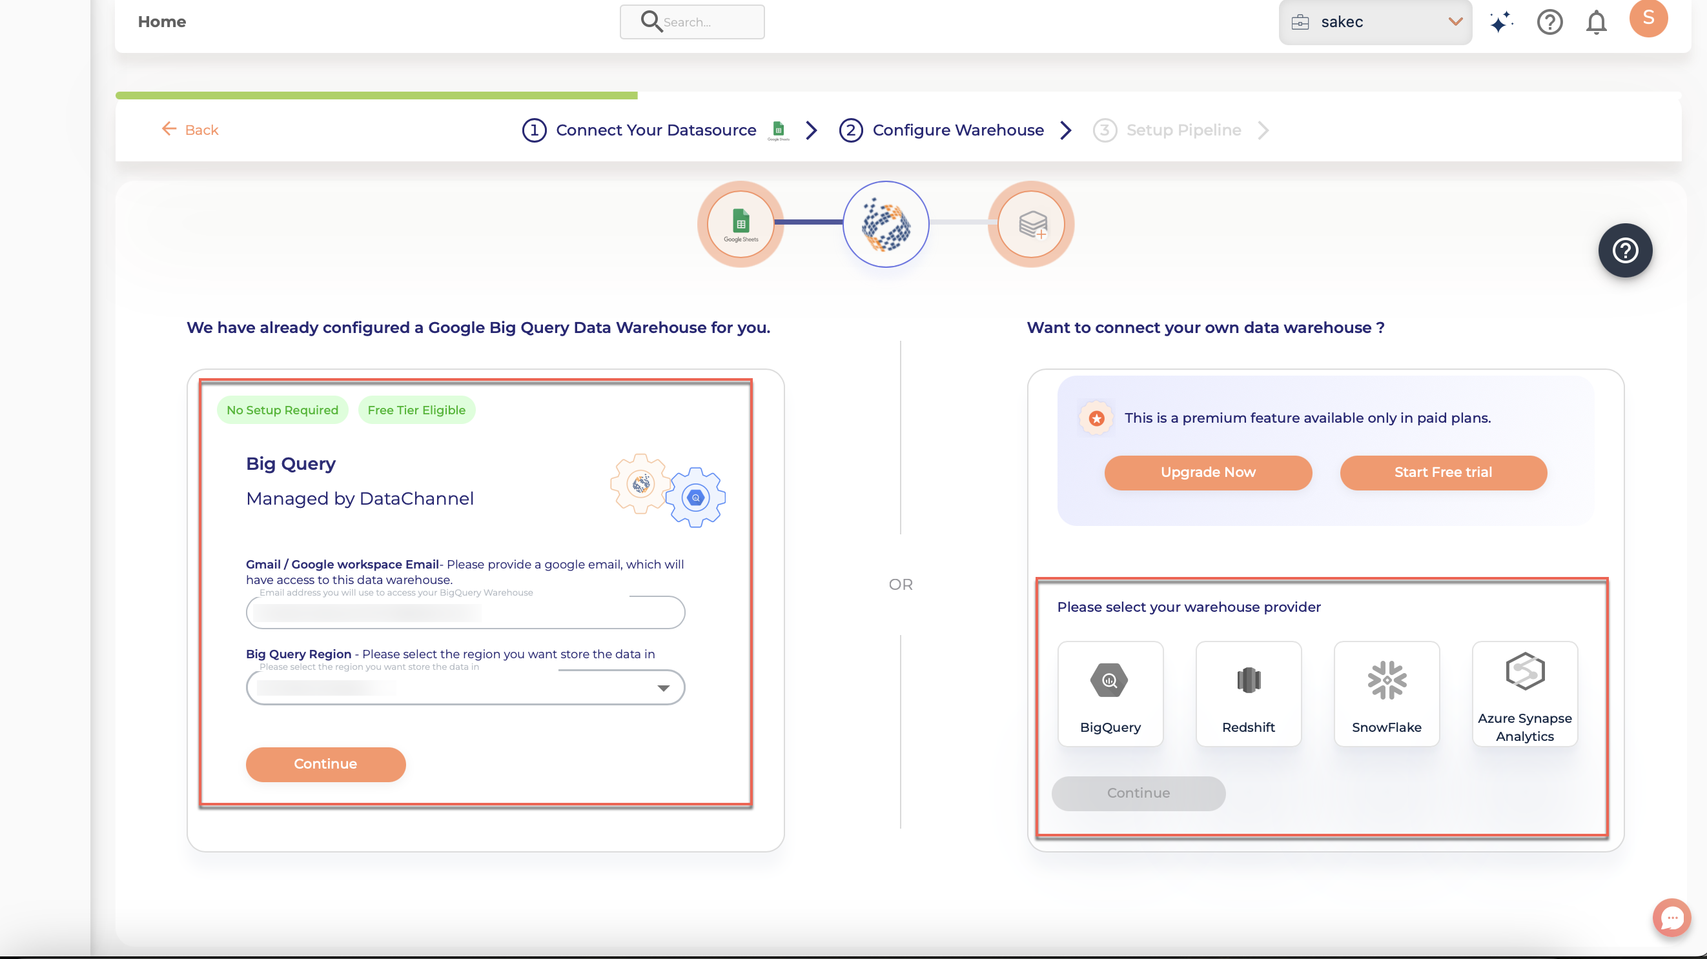Go to Setup Pipeline step

click(1167, 130)
